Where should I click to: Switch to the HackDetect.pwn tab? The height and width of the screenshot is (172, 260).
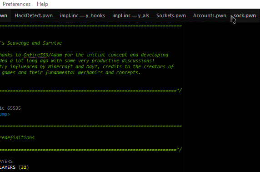coord(34,15)
